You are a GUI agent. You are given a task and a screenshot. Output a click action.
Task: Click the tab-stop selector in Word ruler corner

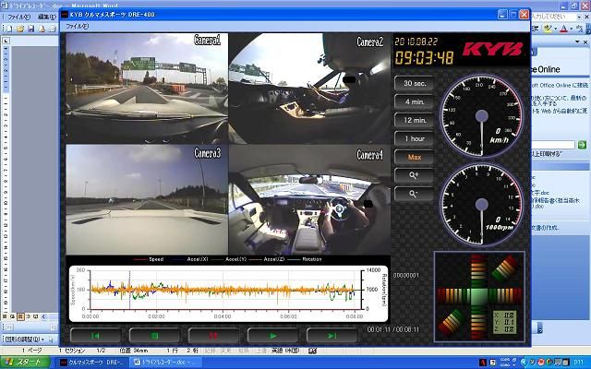click(6, 41)
